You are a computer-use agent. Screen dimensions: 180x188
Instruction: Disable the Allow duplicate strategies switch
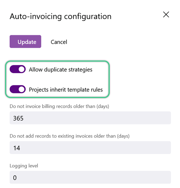[18, 69]
